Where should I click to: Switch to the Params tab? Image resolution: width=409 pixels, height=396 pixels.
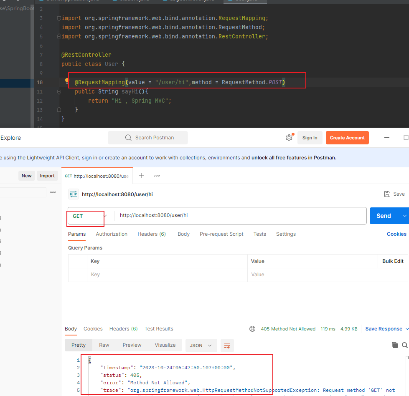pyautogui.click(x=77, y=234)
